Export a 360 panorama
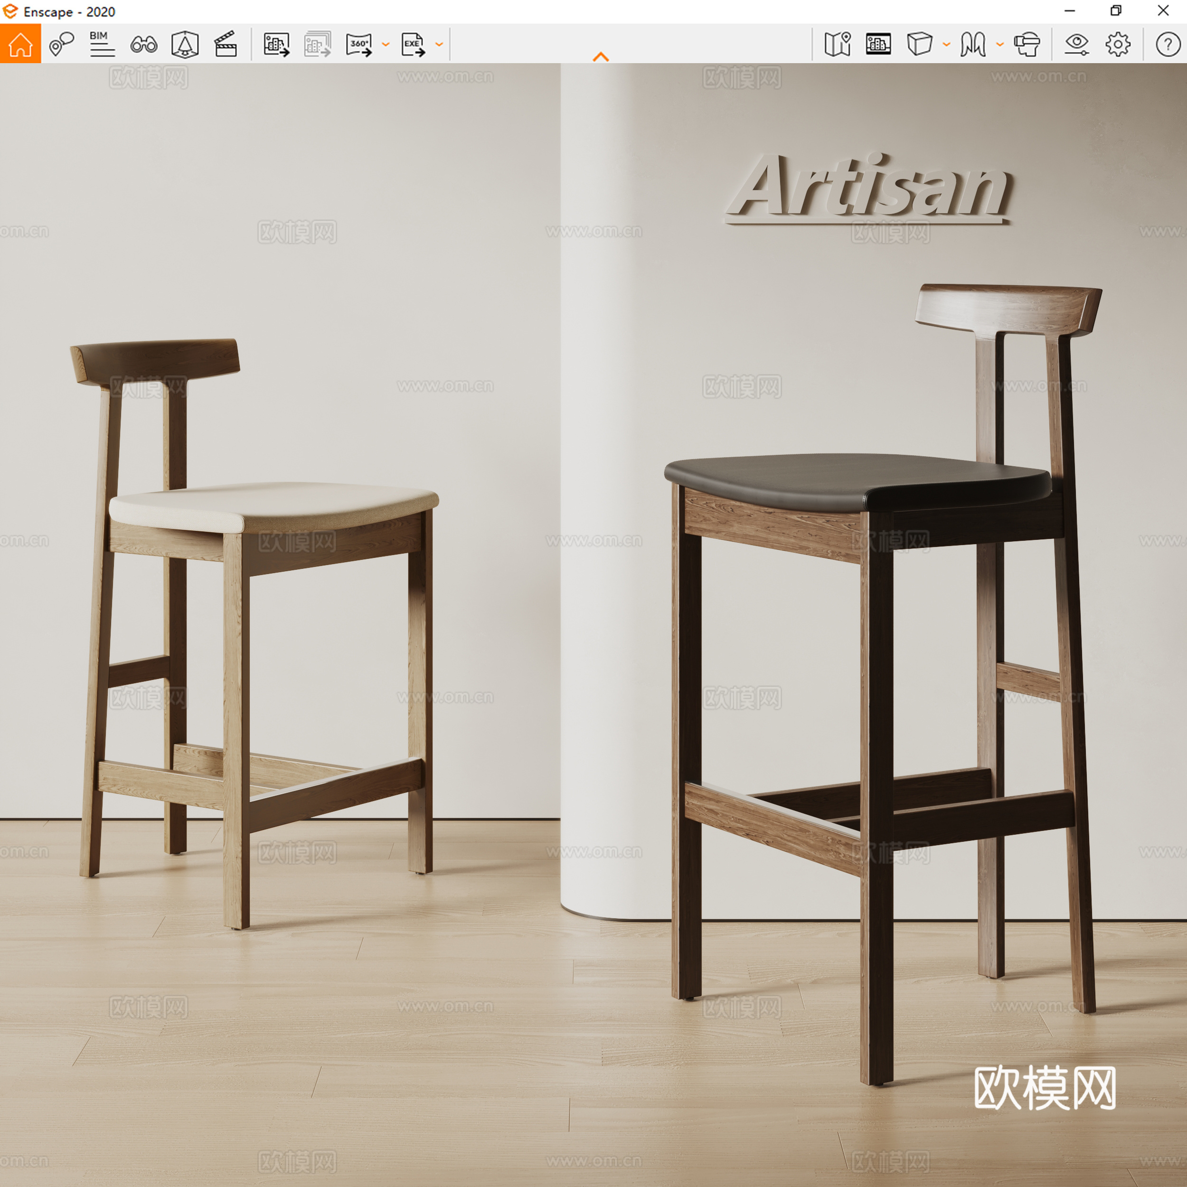The height and width of the screenshot is (1187, 1187). coord(360,45)
